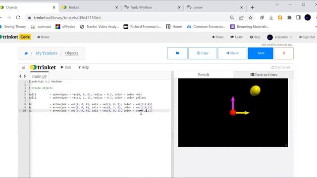Close the Trinket browser tab
Image resolution: width=317 pixels, height=178 pixels.
pos(117,7)
